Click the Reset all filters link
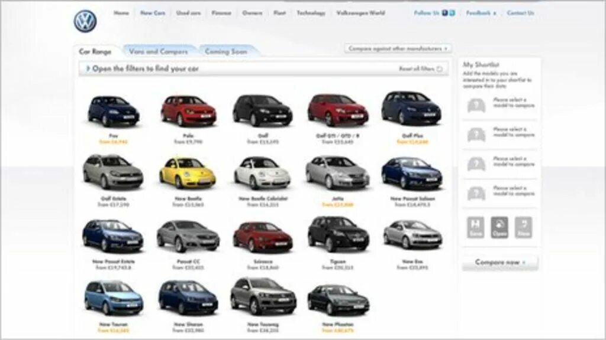Viewport: 606px width, 340px height. tap(417, 69)
